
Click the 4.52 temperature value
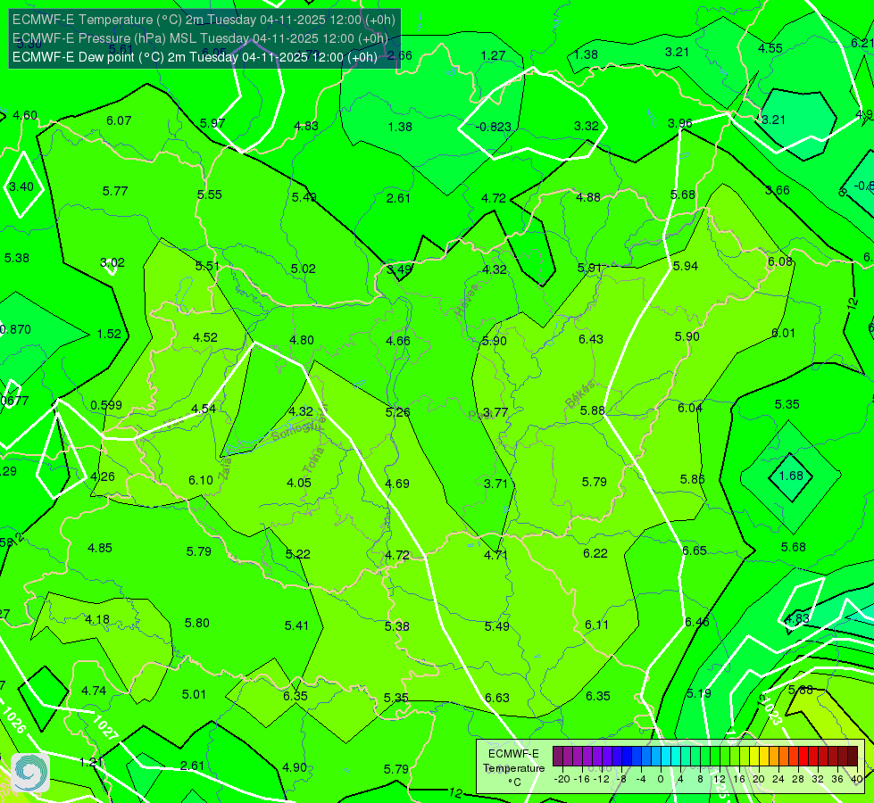pyautogui.click(x=205, y=337)
